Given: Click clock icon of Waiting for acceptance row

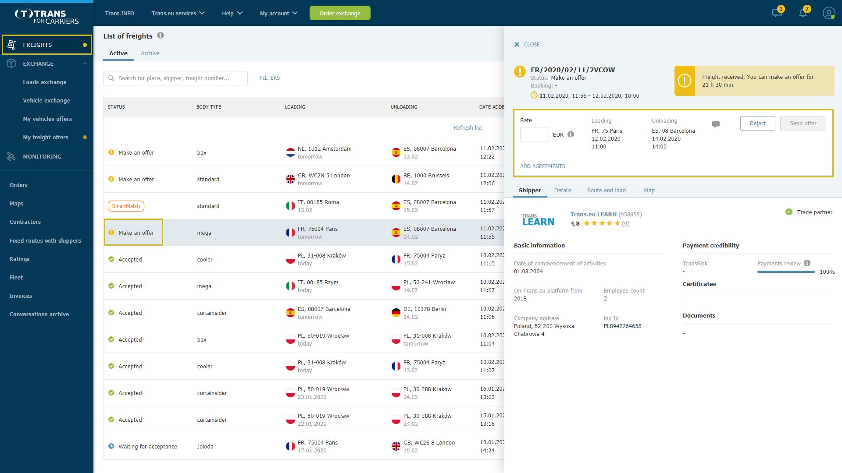Looking at the screenshot, I should [x=111, y=446].
